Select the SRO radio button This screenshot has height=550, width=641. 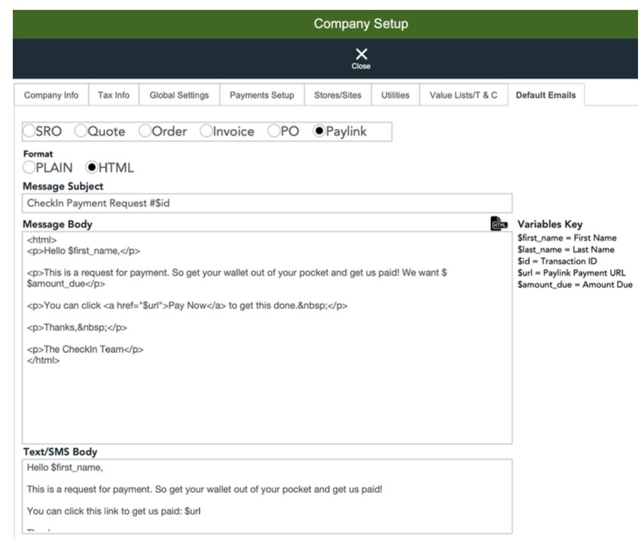tap(30, 131)
